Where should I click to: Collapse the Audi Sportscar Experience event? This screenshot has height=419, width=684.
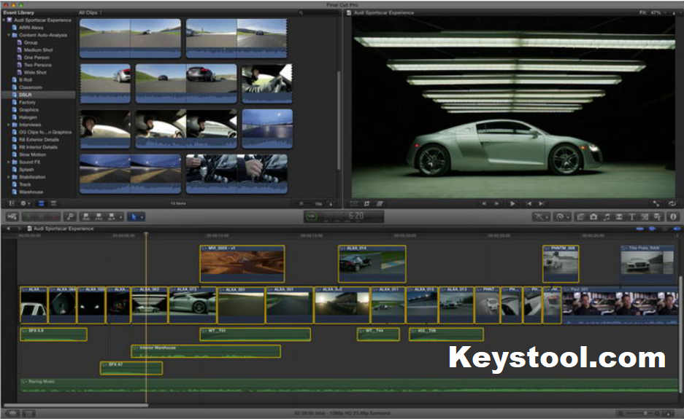(x=4, y=20)
